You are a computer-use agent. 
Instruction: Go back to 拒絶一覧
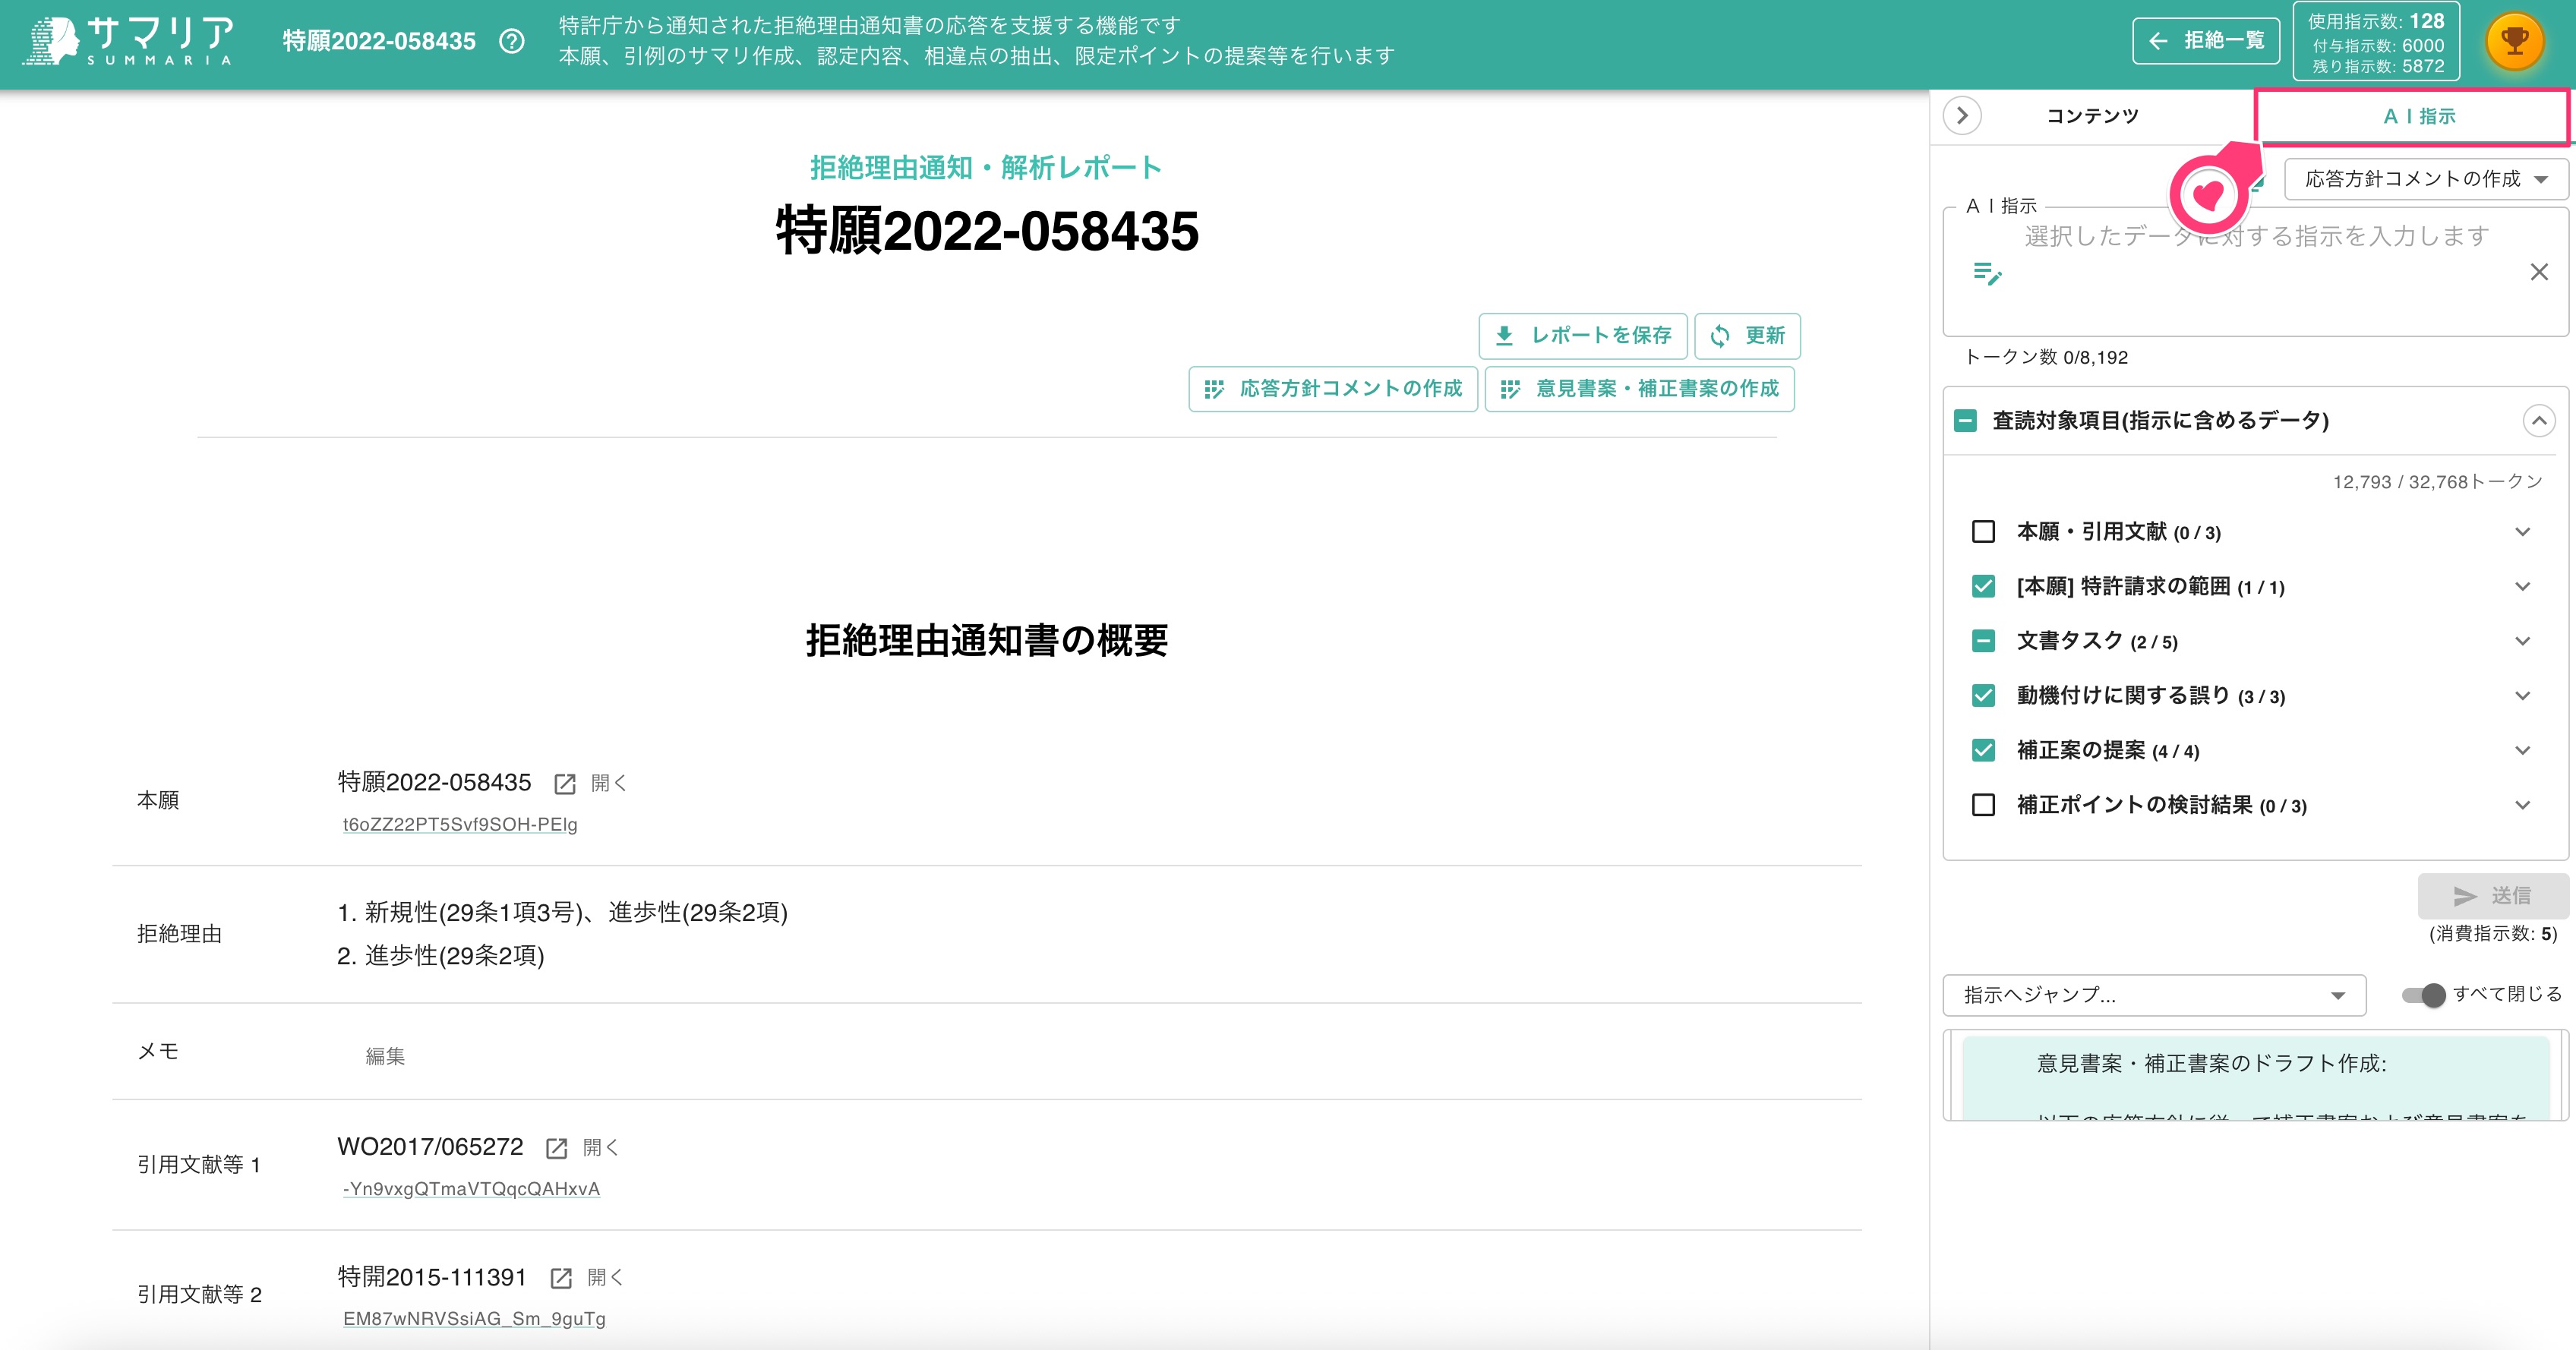2206,41
